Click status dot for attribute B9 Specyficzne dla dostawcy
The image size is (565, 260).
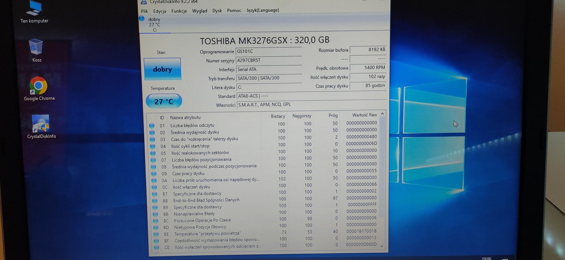point(155,207)
